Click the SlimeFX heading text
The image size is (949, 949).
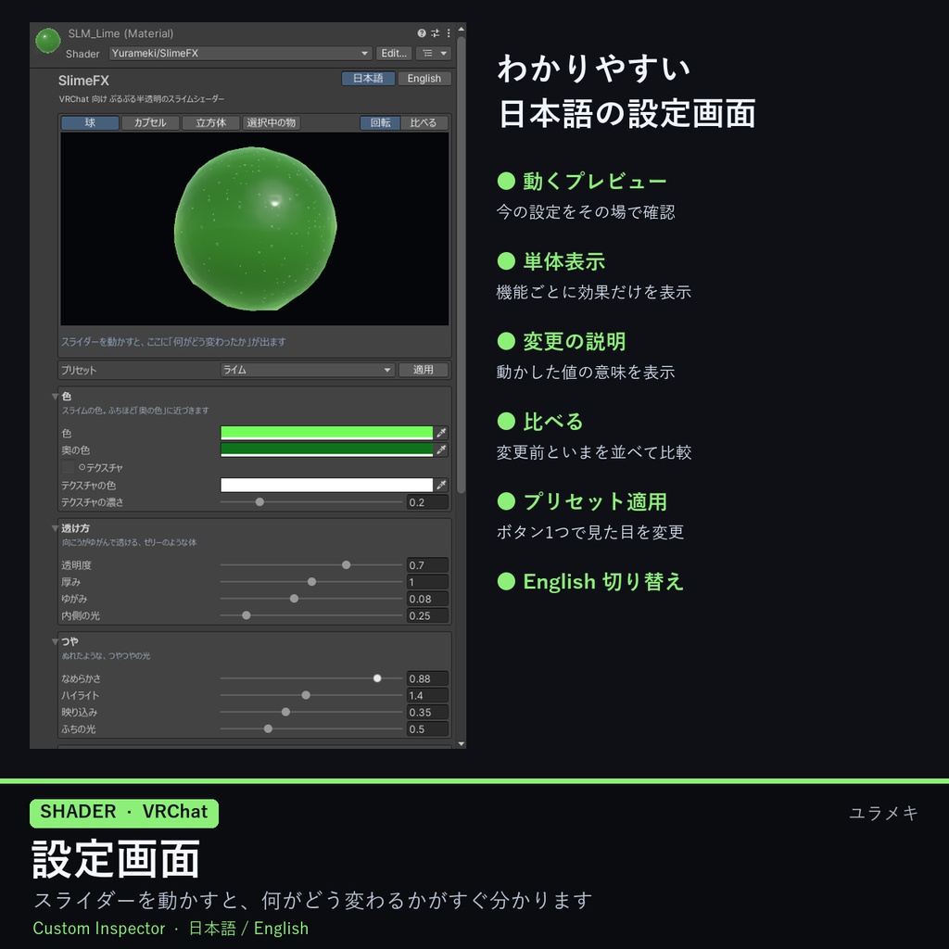click(83, 81)
